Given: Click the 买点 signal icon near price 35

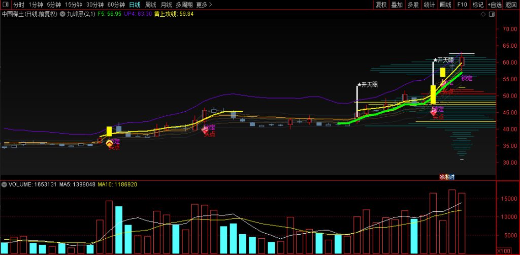Looking at the screenshot, I should click(x=110, y=144).
